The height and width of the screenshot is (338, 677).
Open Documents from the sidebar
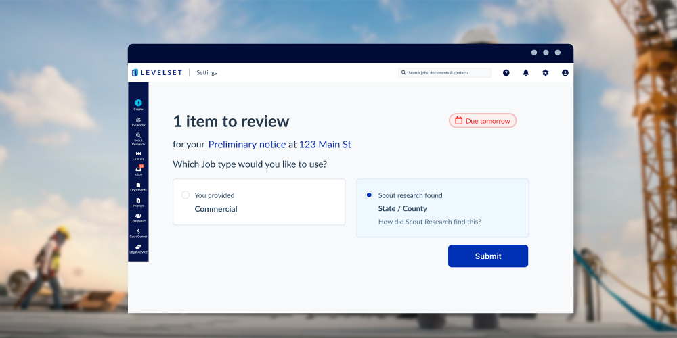click(138, 186)
